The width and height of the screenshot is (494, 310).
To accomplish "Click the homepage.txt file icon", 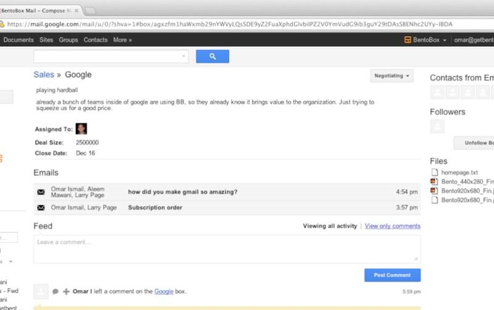I will click(x=435, y=173).
